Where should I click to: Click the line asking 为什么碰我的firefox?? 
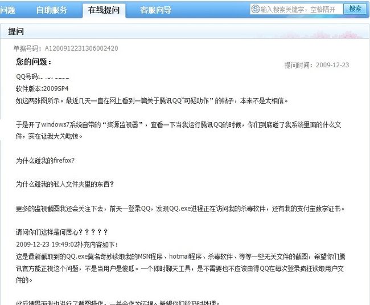45,161
